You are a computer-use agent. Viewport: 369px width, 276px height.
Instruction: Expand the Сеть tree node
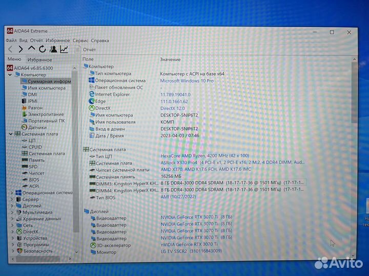pyautogui.click(x=12, y=225)
